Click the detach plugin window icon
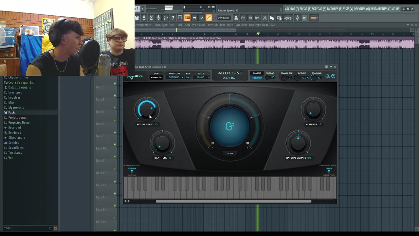Screen dimensions: 419x236 pyautogui.click(x=326, y=67)
